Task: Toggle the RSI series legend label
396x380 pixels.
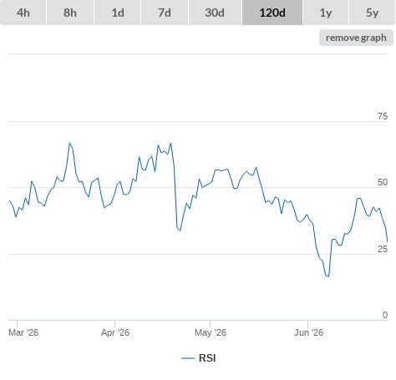Action: tap(207, 358)
